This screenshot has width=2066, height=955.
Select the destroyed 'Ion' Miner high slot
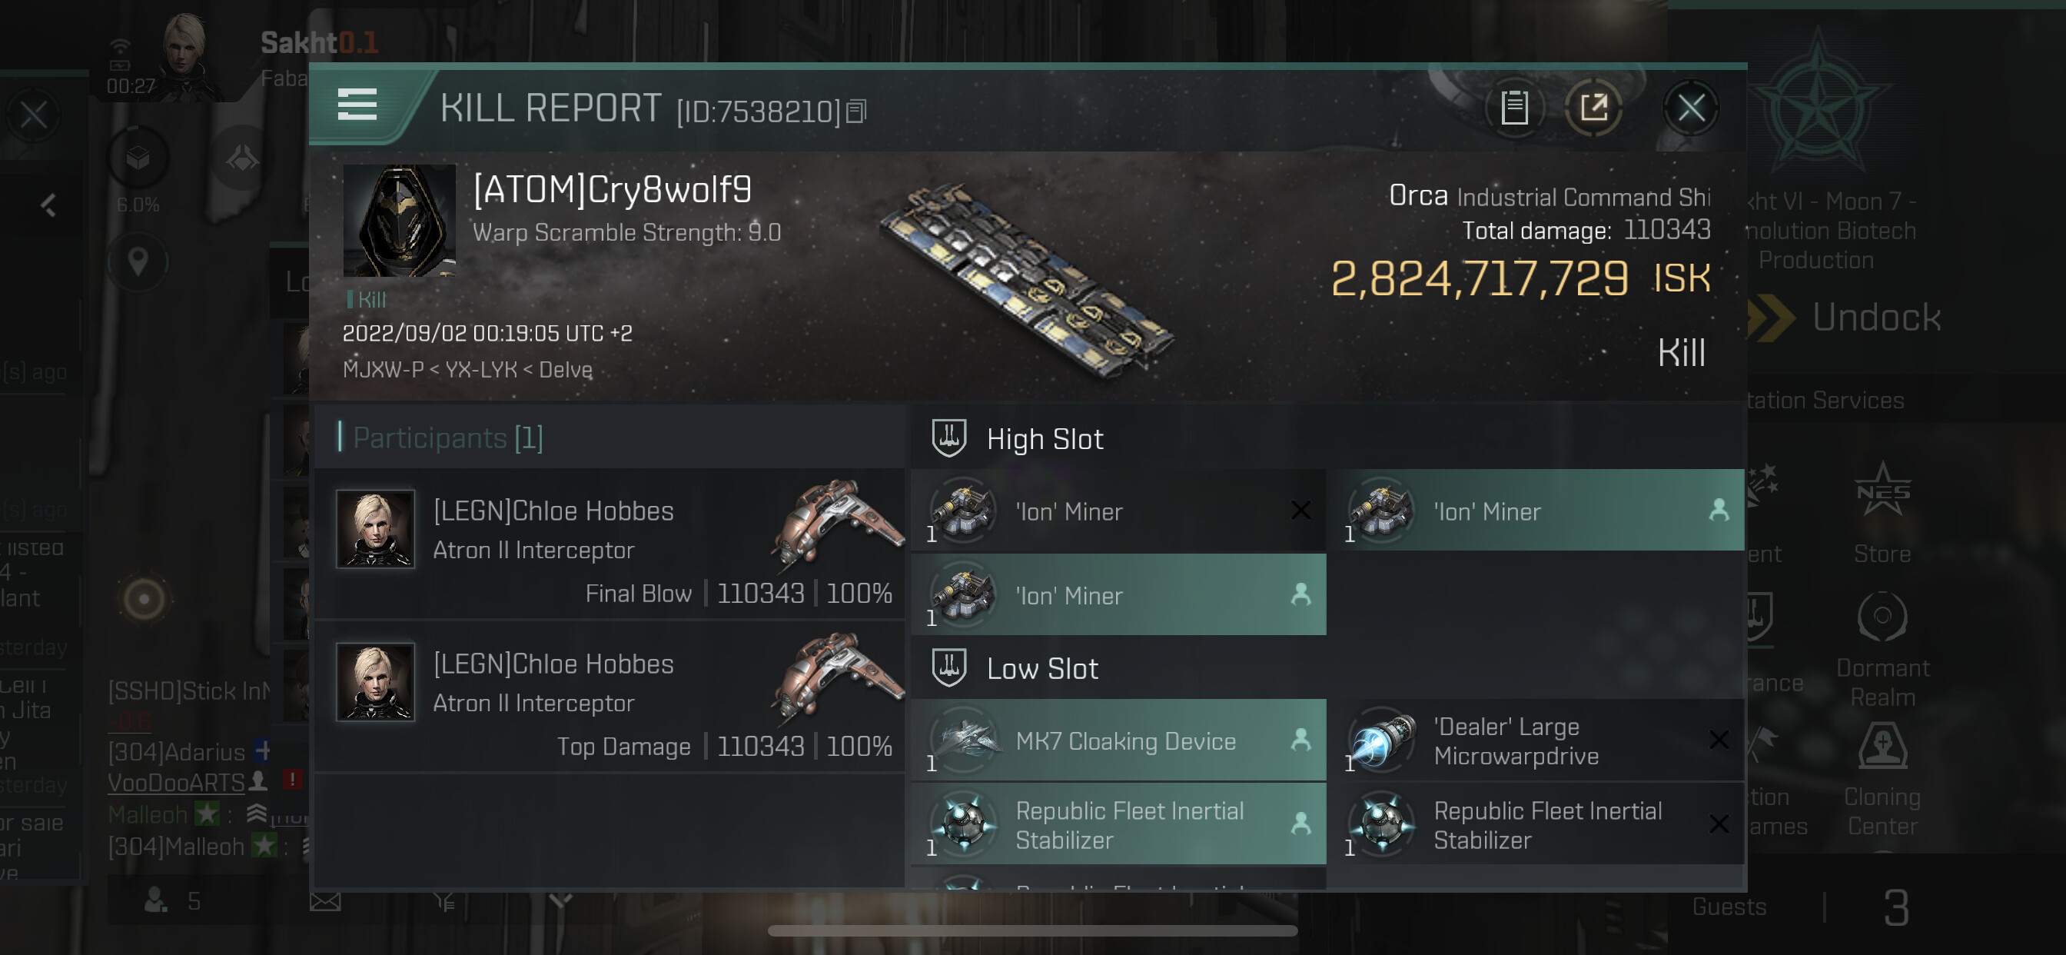1118,511
